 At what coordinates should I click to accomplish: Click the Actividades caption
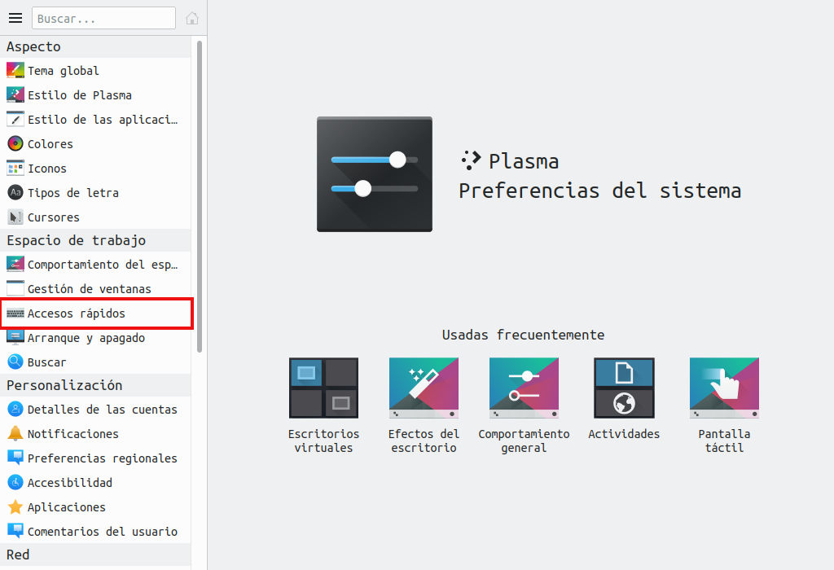coord(624,434)
